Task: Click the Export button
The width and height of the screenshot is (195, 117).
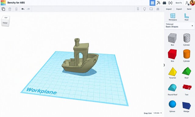Action: point(179,9)
